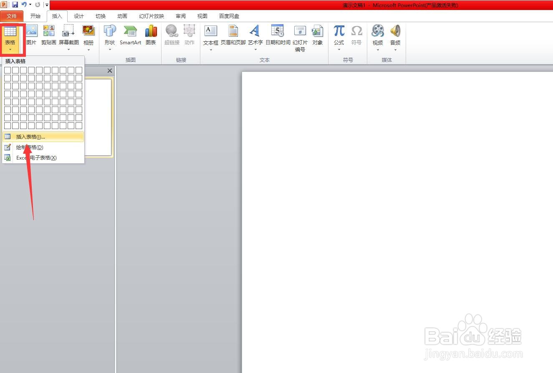The width and height of the screenshot is (553, 373).
Task: Expand the Undo history dropdown arrow
Action: (30, 5)
